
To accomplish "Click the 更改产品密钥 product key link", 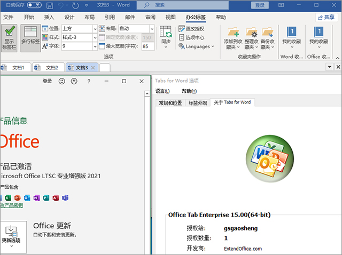I will point(11,205).
